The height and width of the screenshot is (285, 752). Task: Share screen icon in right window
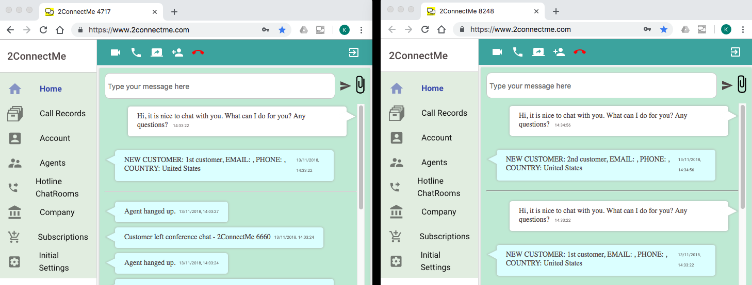538,52
